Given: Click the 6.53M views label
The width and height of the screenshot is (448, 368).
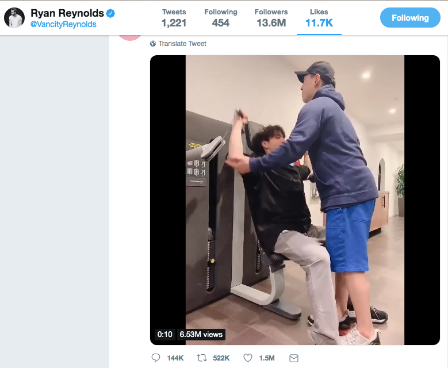Looking at the screenshot, I should (x=201, y=334).
